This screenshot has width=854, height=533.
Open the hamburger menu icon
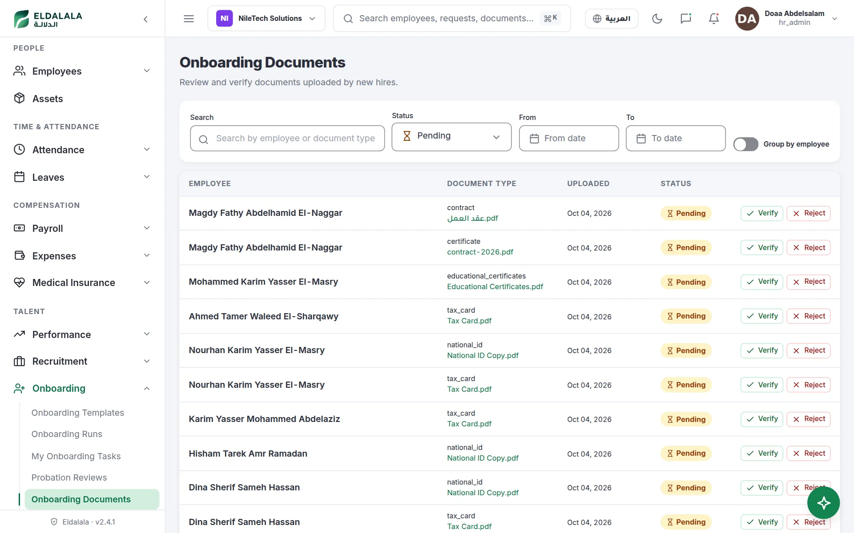[x=189, y=19]
